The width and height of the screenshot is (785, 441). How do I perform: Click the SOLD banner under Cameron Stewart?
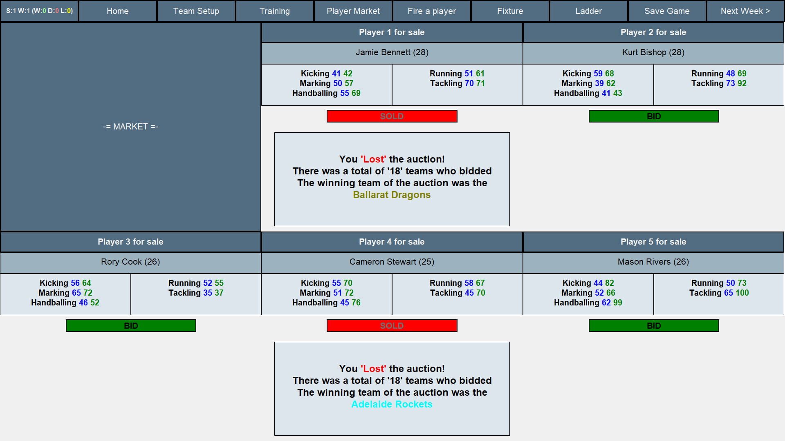tap(392, 325)
